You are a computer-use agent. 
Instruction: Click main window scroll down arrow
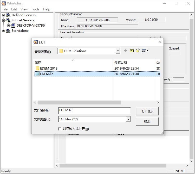coord(192,161)
